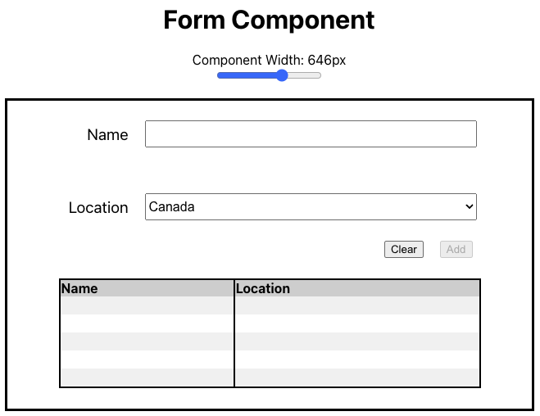The width and height of the screenshot is (540, 416).
Task: Select the last row's Name cell
Action: [147, 378]
